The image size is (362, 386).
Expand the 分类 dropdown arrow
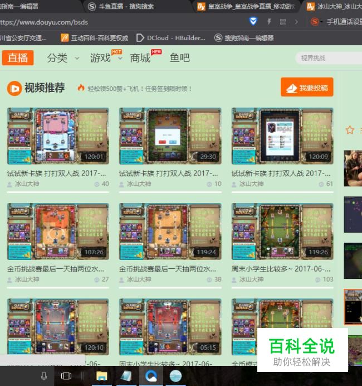(x=77, y=59)
